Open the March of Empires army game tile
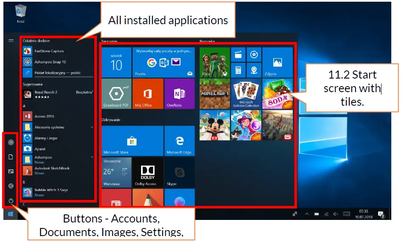 click(277, 125)
